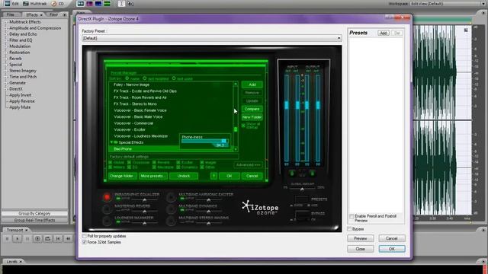
Task: Uncheck Force 32bit Samples
Action: click(85, 242)
